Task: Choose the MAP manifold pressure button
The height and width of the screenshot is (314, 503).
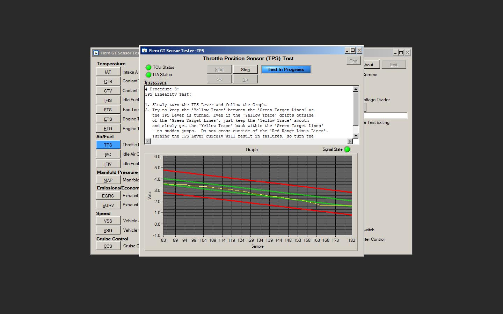Action: [x=108, y=180]
